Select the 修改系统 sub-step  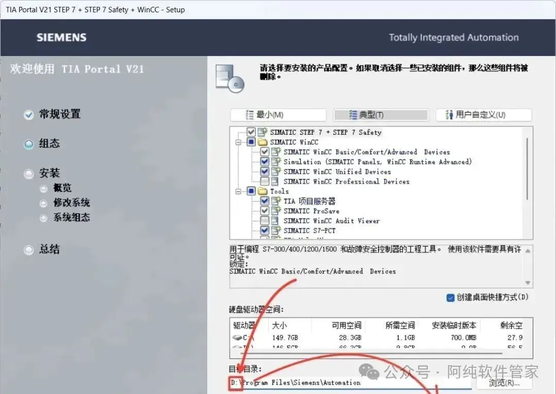tap(65, 203)
